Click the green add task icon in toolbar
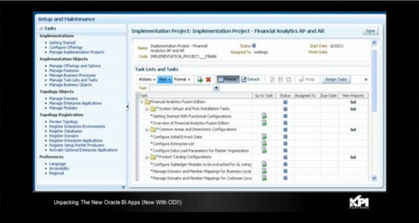 pyautogui.click(x=200, y=79)
